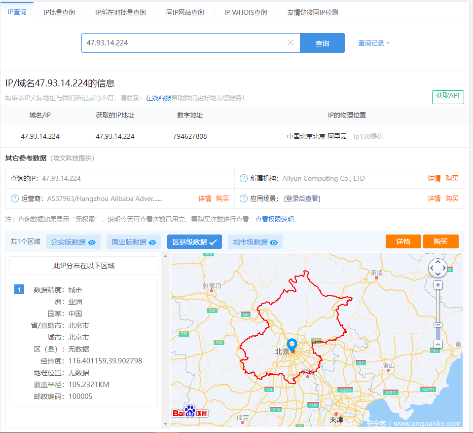Toggle 商业版数据 visibility
The width and height of the screenshot is (473, 433).
[x=134, y=242]
